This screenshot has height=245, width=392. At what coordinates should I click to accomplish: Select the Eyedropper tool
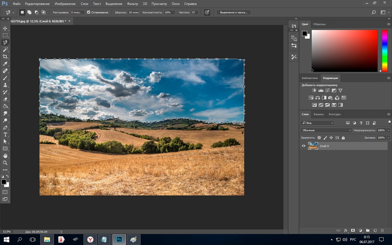coord(5,64)
